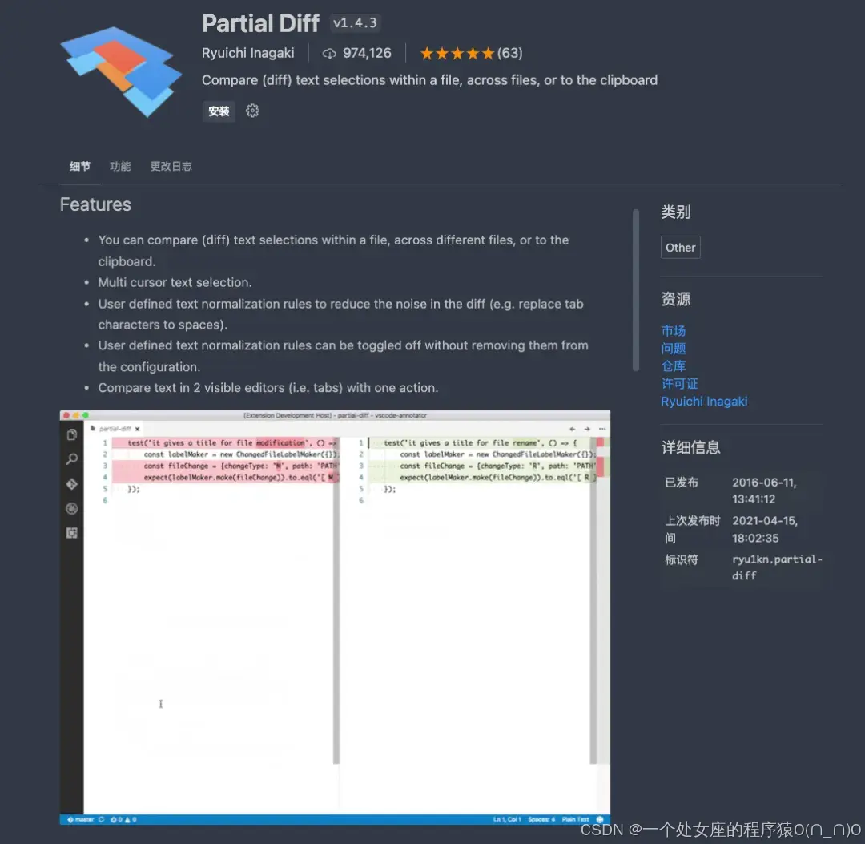
Task: Click the last release date 2021-04-15
Action: coord(765,529)
